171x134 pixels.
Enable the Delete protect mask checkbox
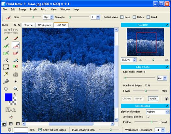pyautogui.click(x=134, y=17)
